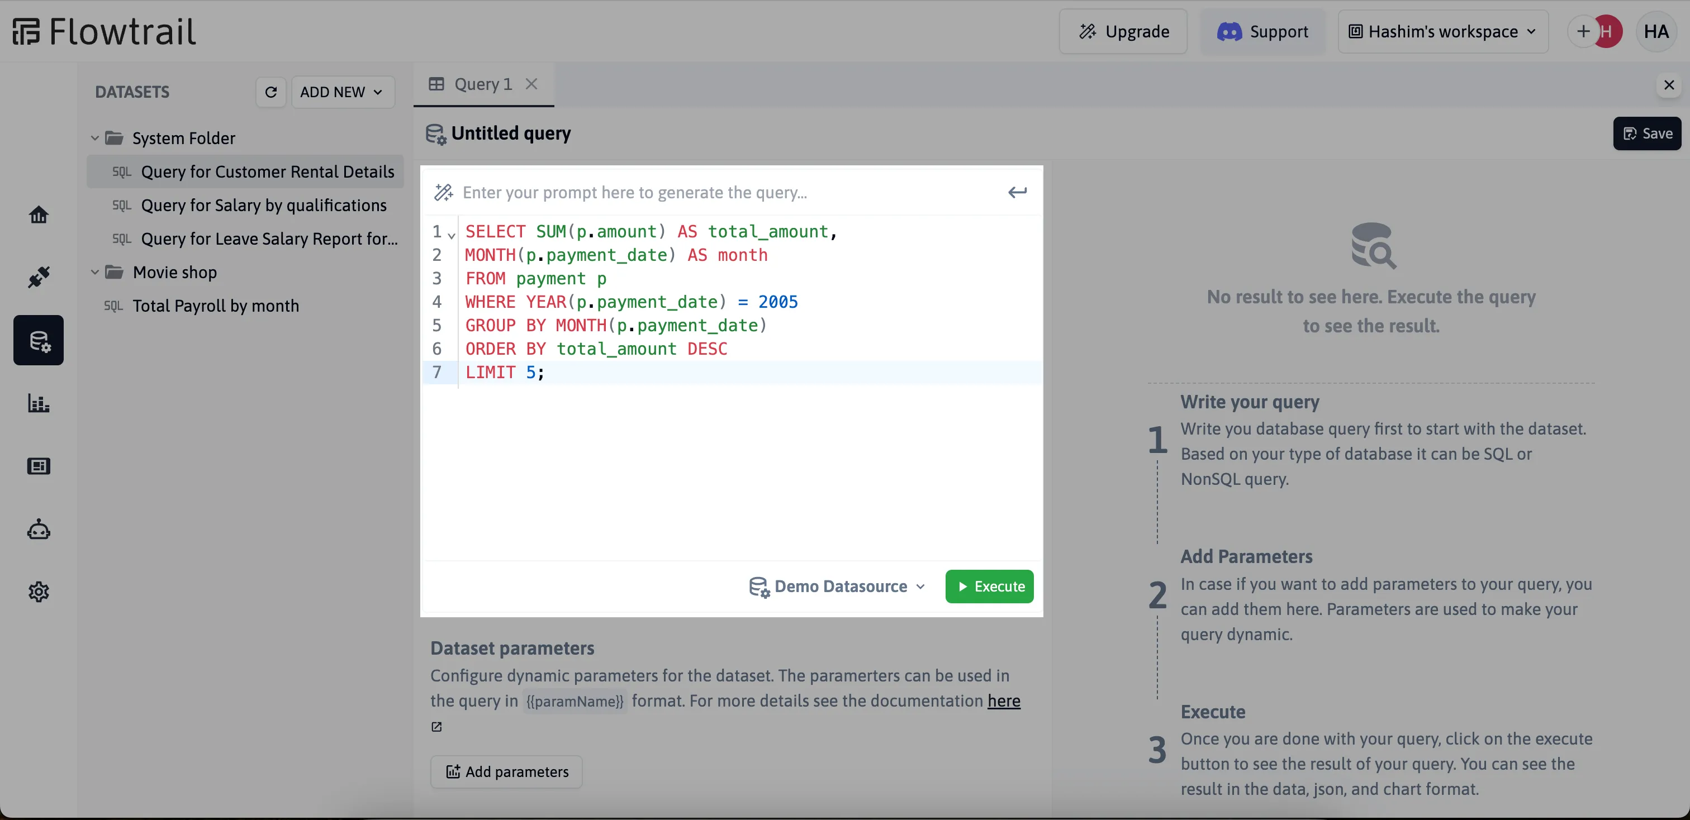This screenshot has height=820, width=1690.
Task: Click the 'Write your query' step heading
Action: 1250,402
